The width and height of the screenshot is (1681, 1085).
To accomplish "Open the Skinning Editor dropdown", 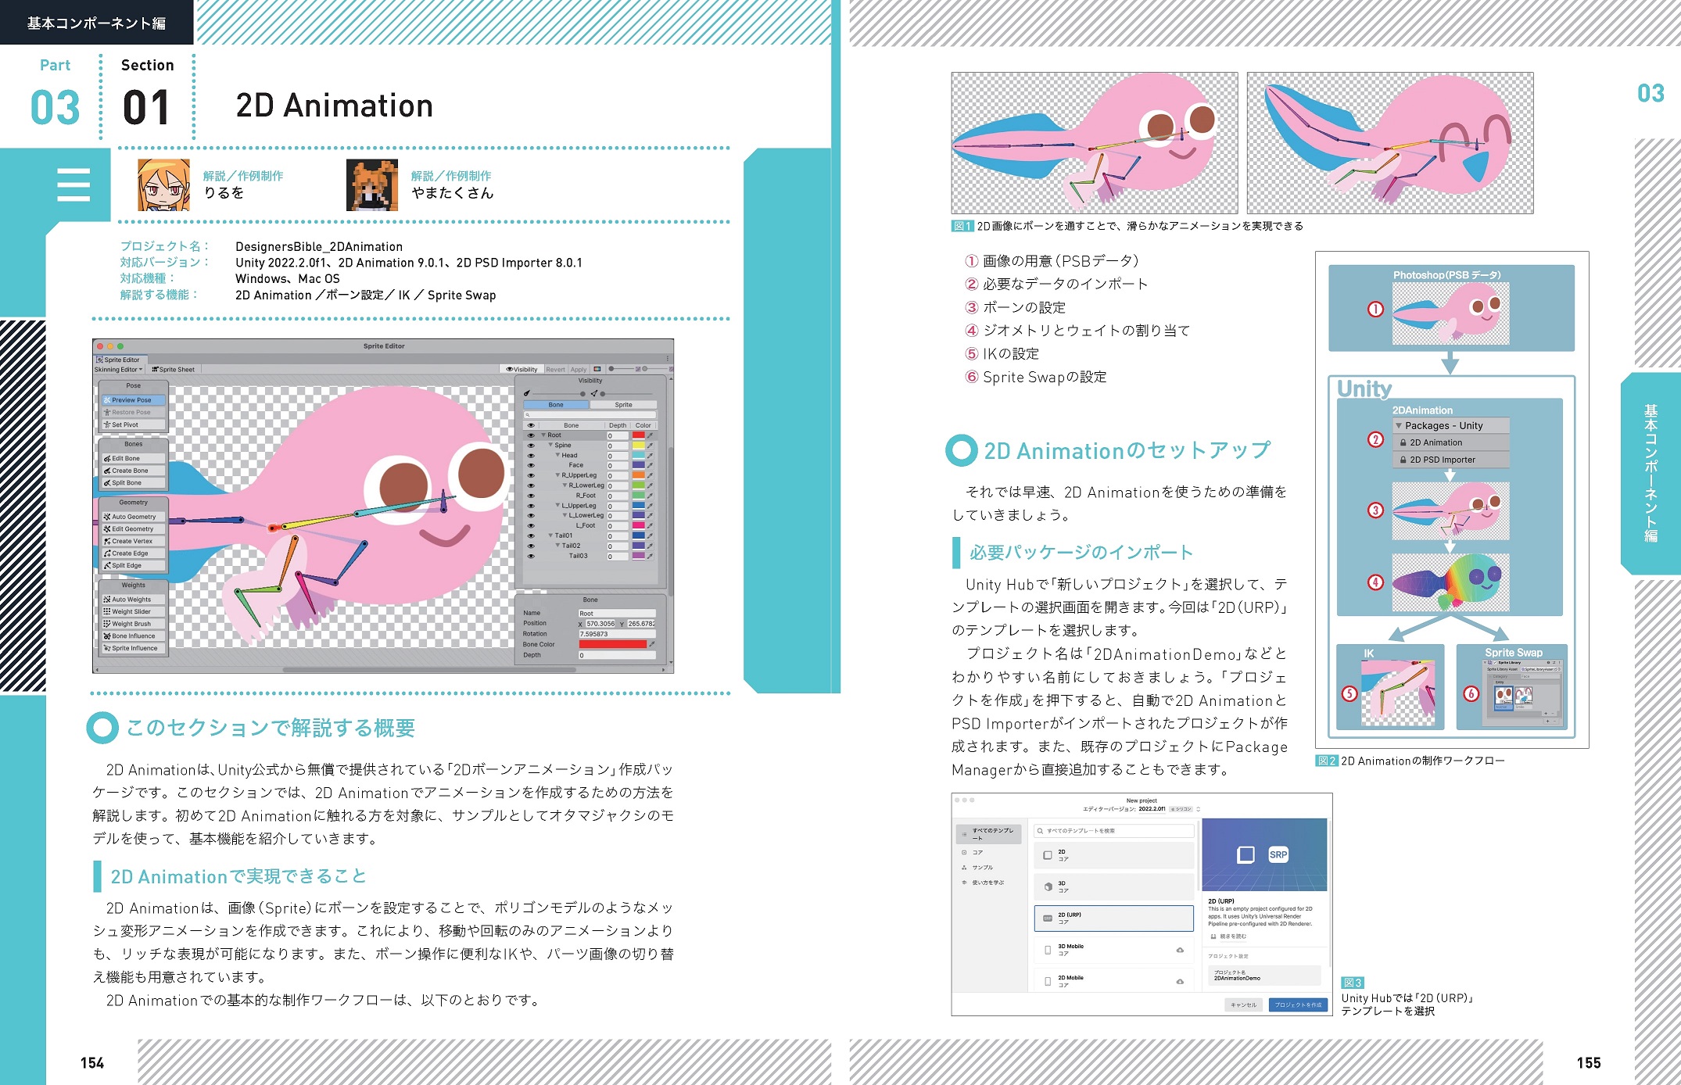I will tap(119, 369).
